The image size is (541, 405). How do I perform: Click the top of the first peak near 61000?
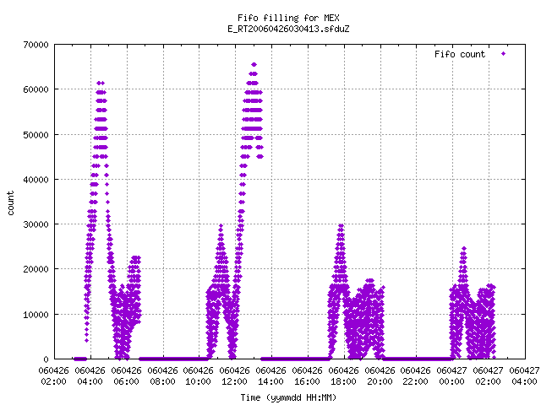[101, 83]
